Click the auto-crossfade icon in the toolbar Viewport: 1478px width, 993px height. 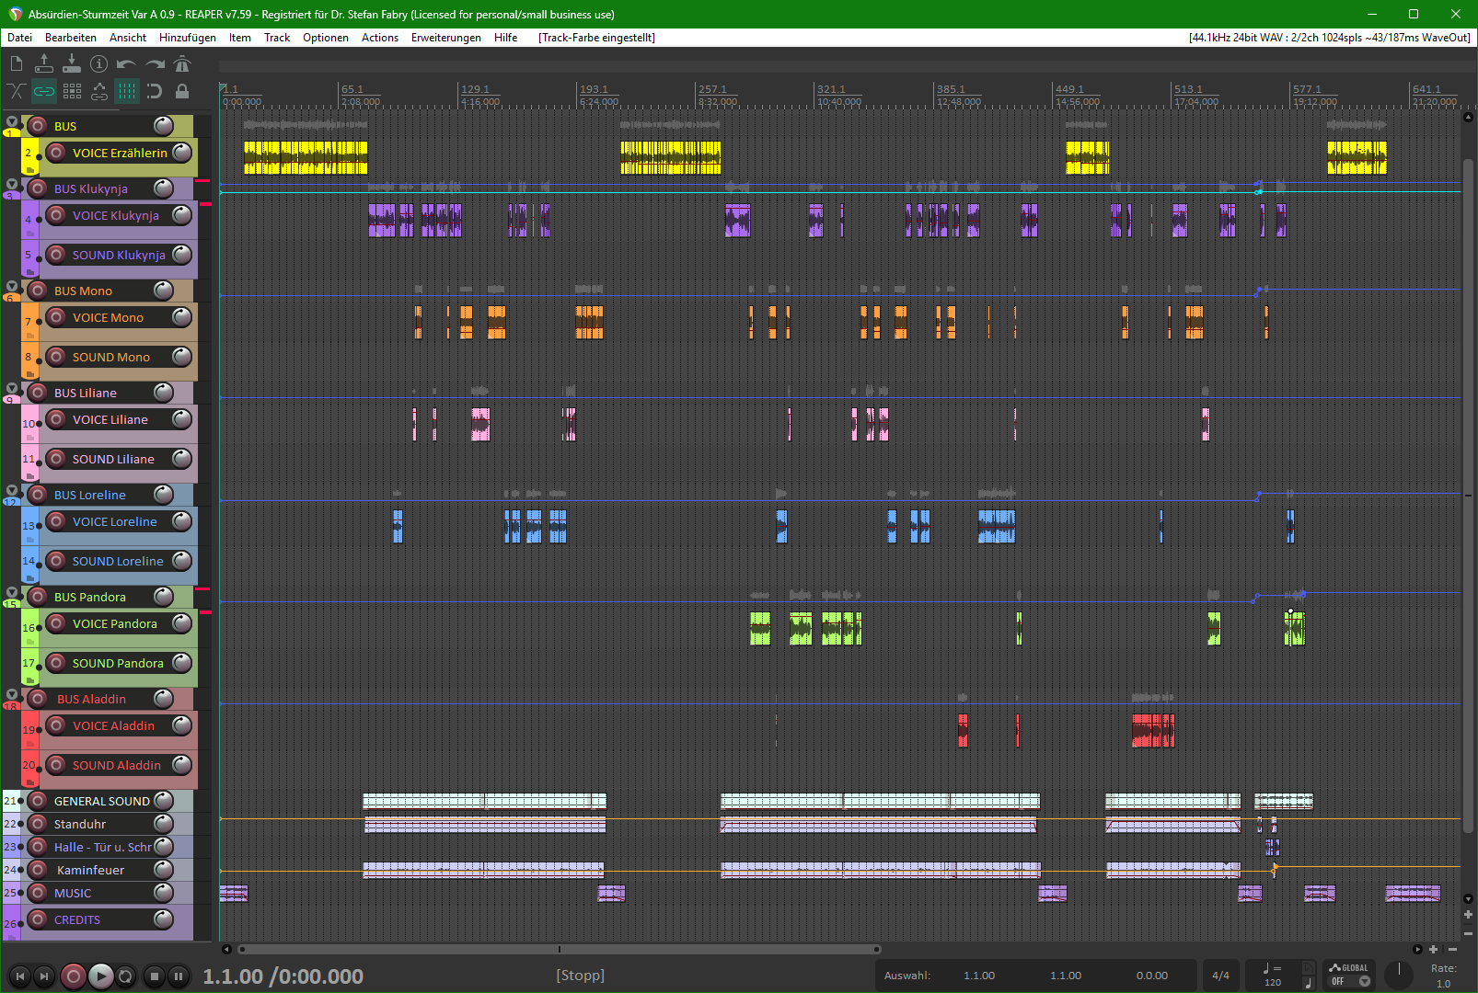point(17,91)
